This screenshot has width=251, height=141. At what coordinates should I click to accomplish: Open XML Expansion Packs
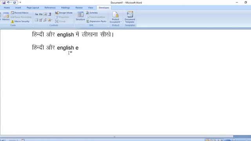pyautogui.click(x=96, y=21)
